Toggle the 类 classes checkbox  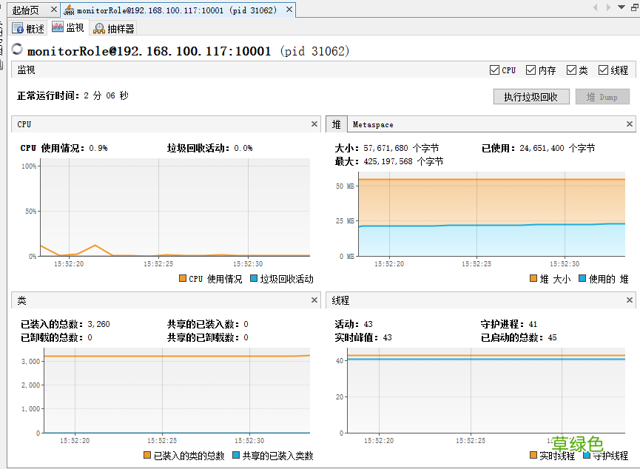(571, 70)
